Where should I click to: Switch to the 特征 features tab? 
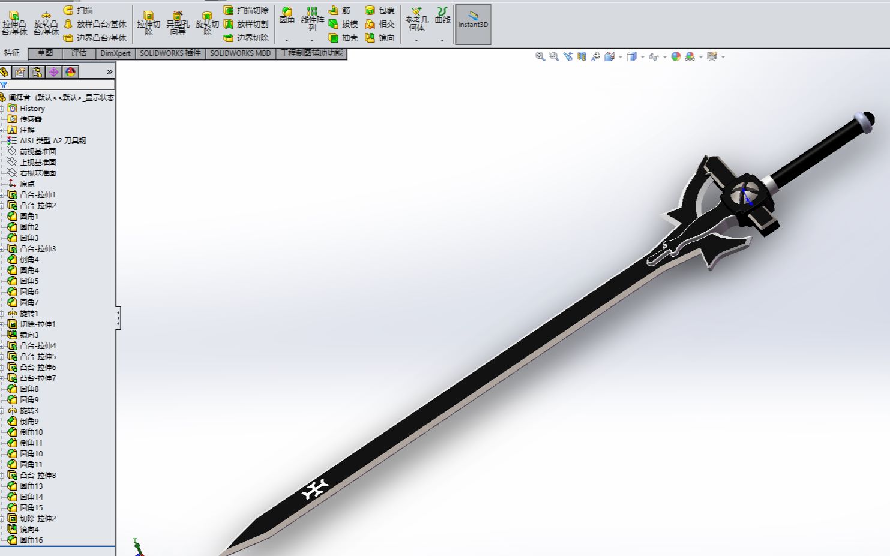click(x=12, y=53)
